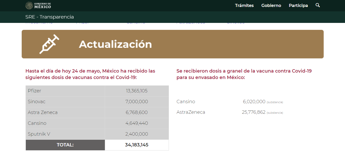Click the Sputnik V row label
Viewport: 345px width, 158px height.
39,134
